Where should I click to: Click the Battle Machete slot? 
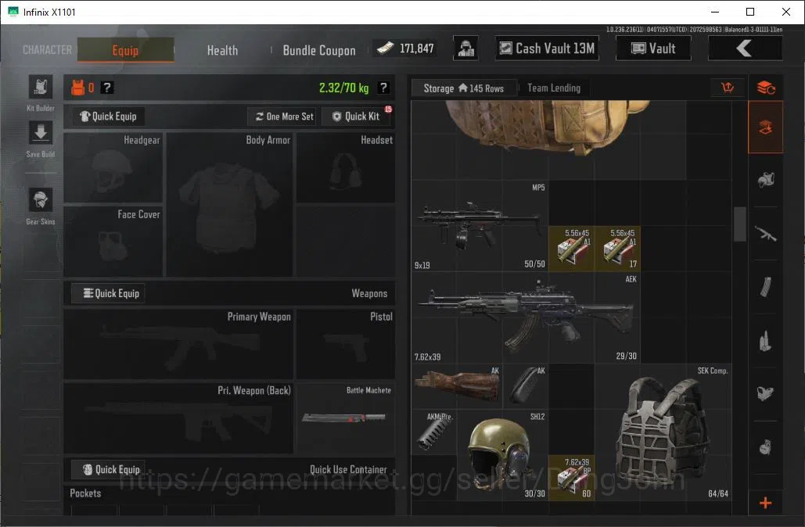pos(346,418)
